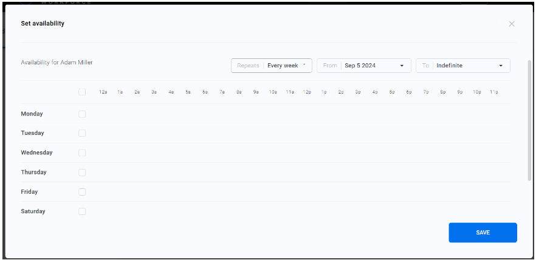Close the Set availability dialog
Screen dimensions: 536x260
(x=511, y=24)
